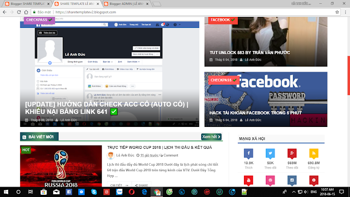Click the Xem hết button
The width and height of the screenshot is (350, 197).
pos(211,137)
